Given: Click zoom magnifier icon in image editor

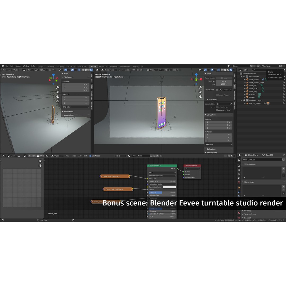Looking at the screenshot, I should pyautogui.click(x=40, y=161).
